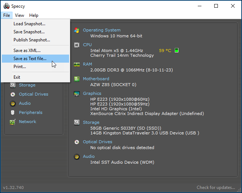242x193 pixels.
Task: Click the Audio heading in summary
Action: [x=89, y=156]
